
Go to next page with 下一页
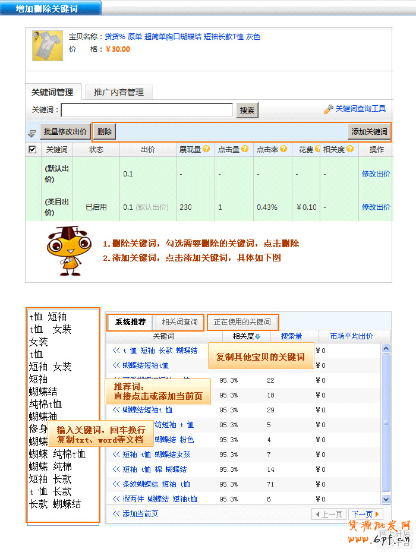coord(365,514)
